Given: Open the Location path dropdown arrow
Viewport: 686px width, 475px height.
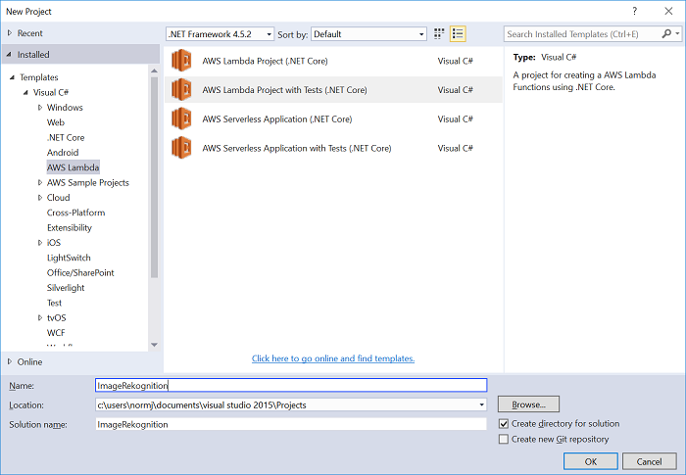Looking at the screenshot, I should tap(482, 405).
